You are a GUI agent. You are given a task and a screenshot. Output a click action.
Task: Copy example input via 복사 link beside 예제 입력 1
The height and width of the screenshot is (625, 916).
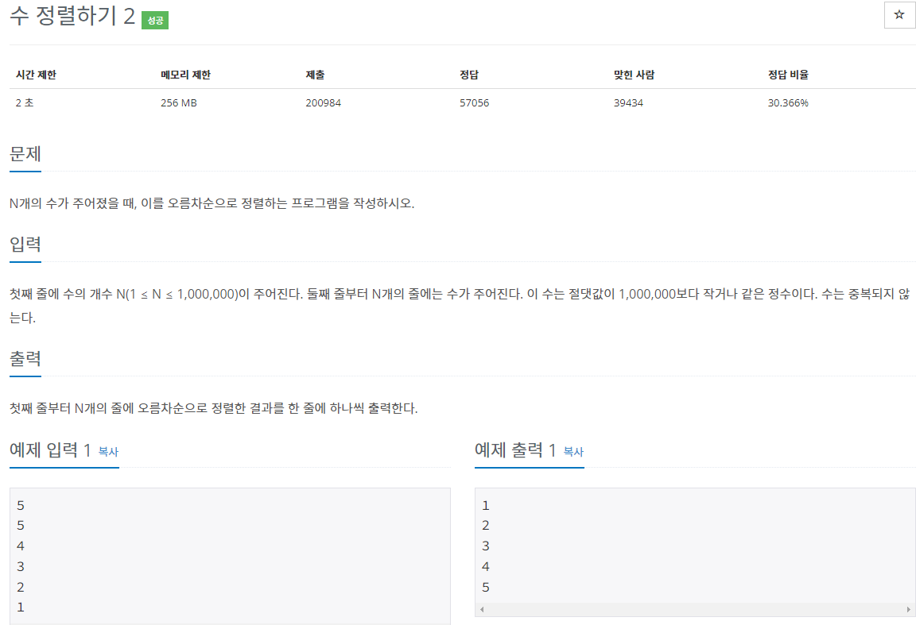[108, 452]
